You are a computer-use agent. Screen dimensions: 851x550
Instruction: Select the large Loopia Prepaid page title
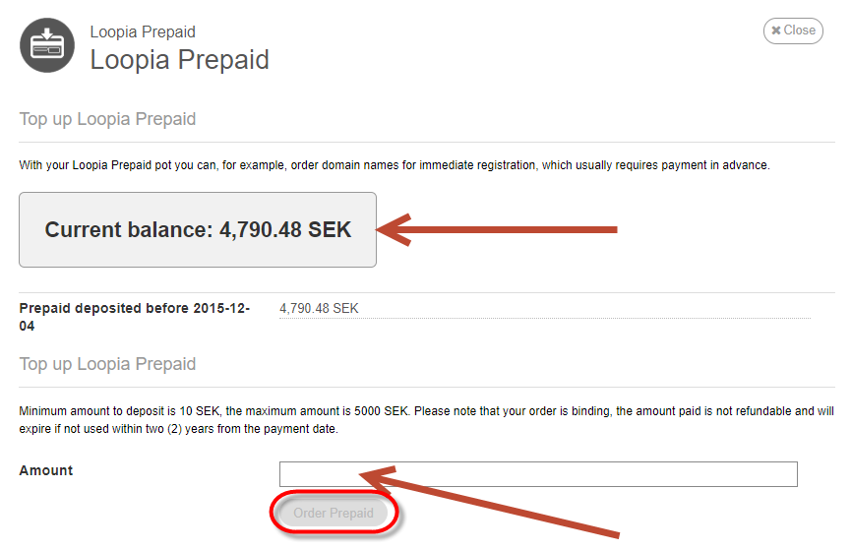pyautogui.click(x=180, y=60)
